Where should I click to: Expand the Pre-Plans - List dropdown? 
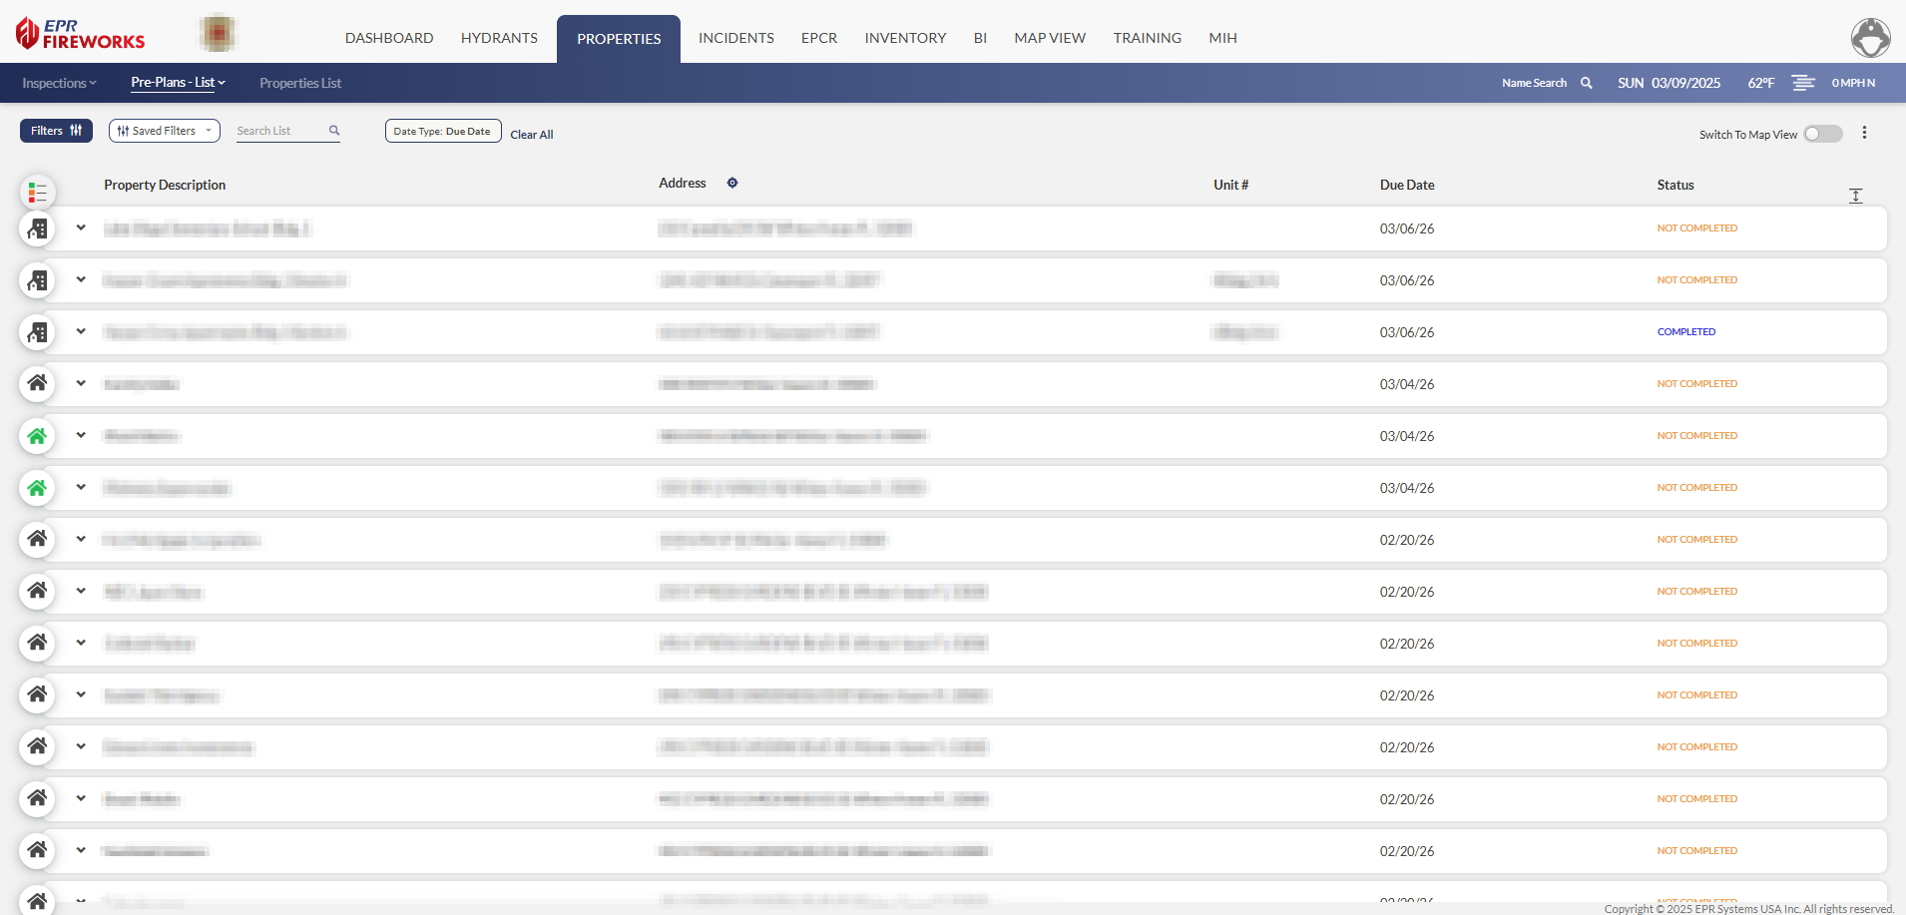pyautogui.click(x=178, y=83)
